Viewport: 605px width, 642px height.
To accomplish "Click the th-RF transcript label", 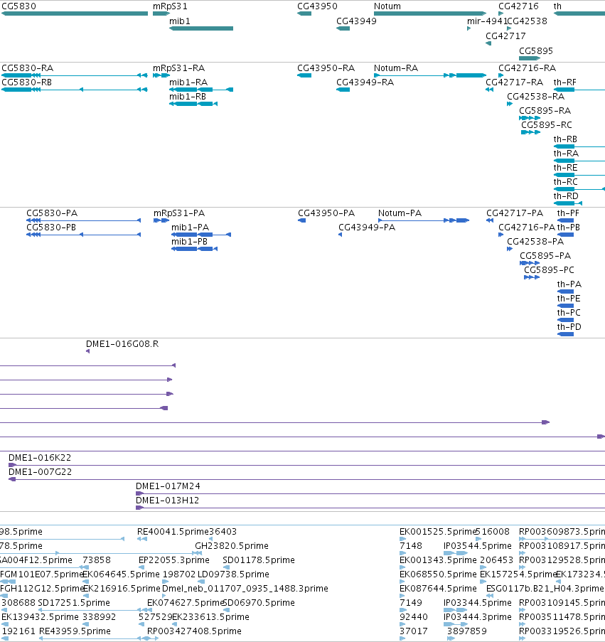I will pos(565,82).
